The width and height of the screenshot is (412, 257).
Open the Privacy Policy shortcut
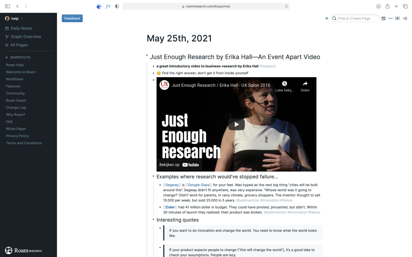click(x=17, y=136)
